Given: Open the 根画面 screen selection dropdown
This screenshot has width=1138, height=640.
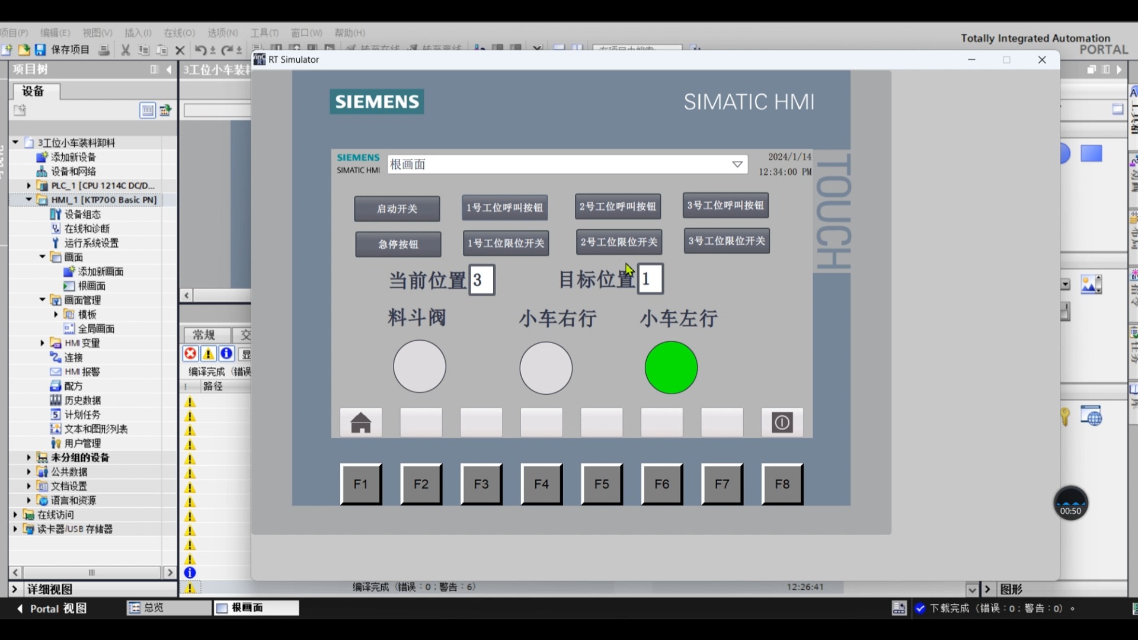Looking at the screenshot, I should point(737,164).
